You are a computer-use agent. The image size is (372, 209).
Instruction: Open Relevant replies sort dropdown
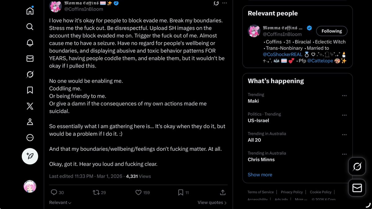[60, 202]
